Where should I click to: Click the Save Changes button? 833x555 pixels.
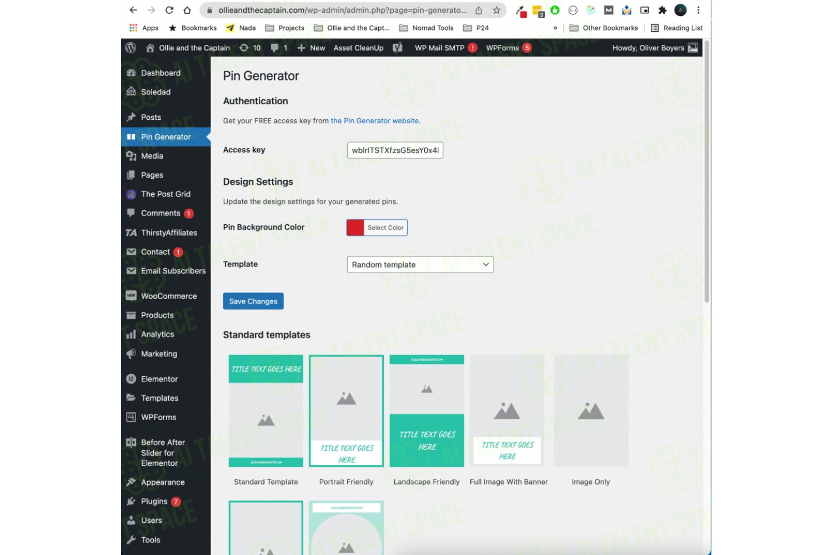[x=253, y=301]
